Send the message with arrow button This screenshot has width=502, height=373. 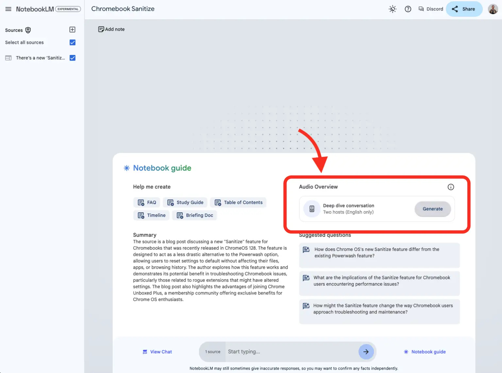pos(366,352)
